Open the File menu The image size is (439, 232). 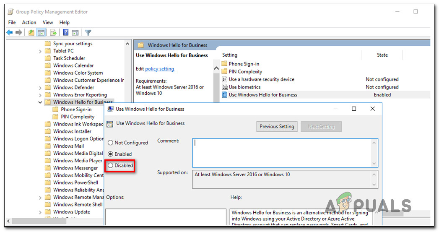(12, 22)
